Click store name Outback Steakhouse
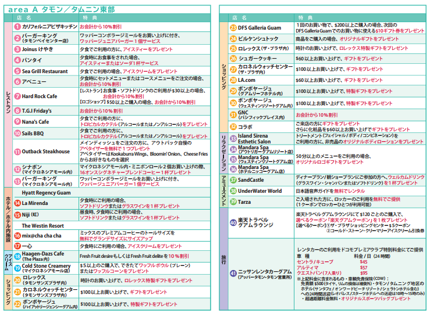 click(x=46, y=152)
